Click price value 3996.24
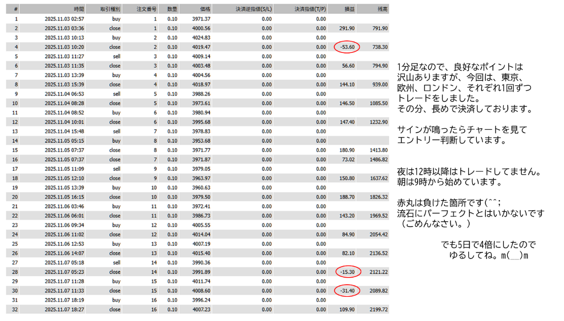The width and height of the screenshot is (564, 321). (x=201, y=300)
